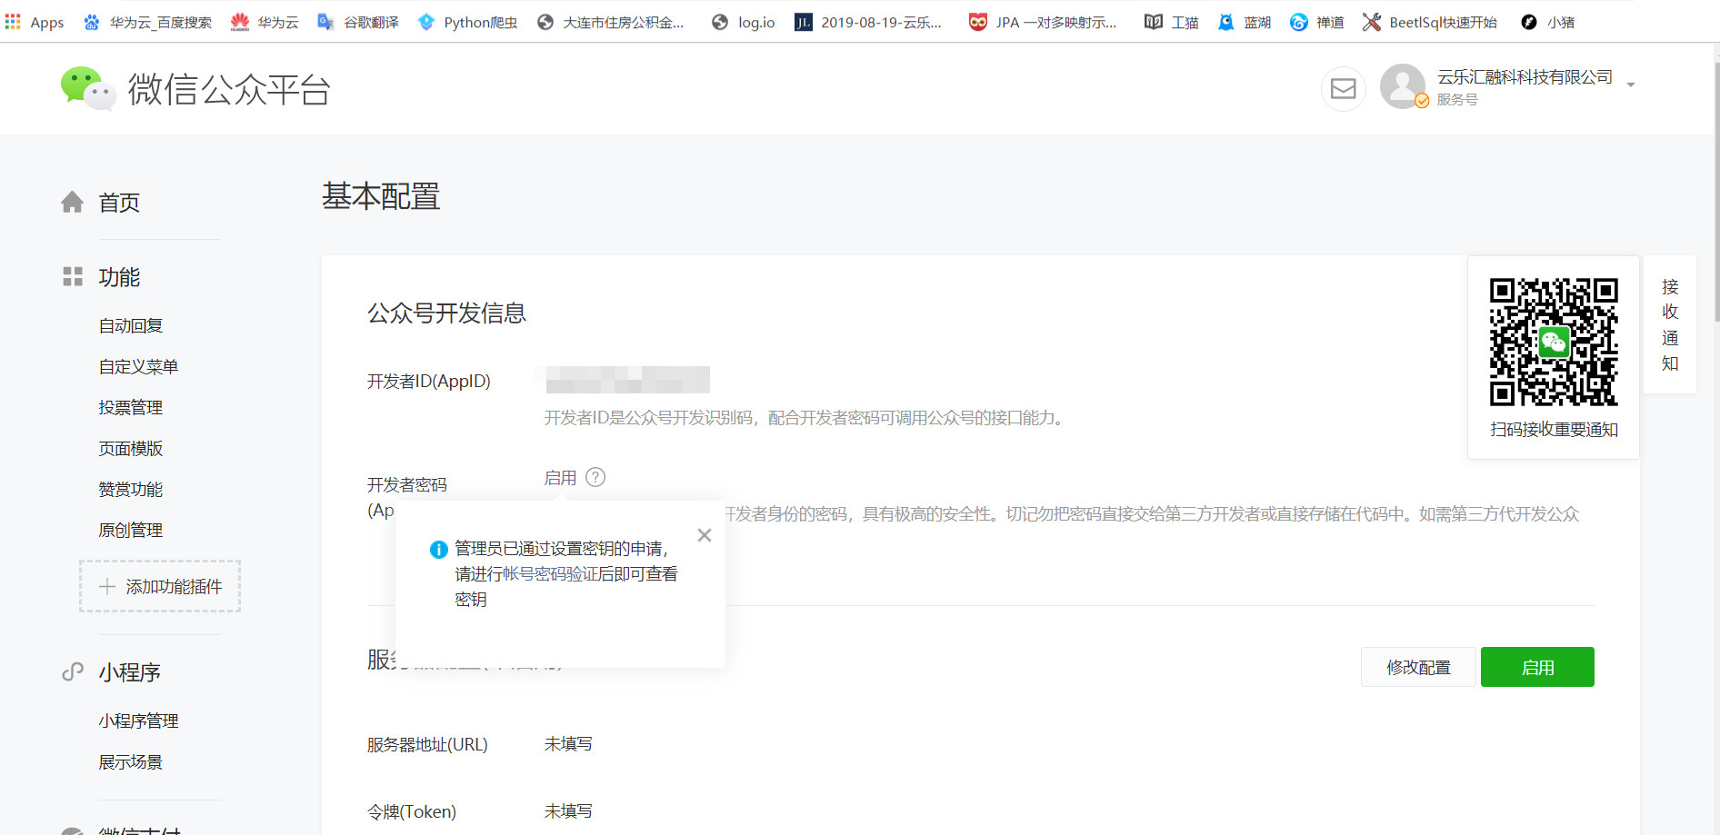Click the 公众号开发信息 section heading

point(446,313)
